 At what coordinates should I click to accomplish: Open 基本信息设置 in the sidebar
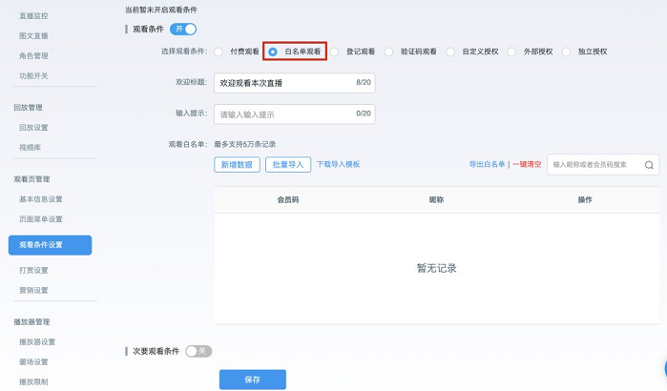41,199
